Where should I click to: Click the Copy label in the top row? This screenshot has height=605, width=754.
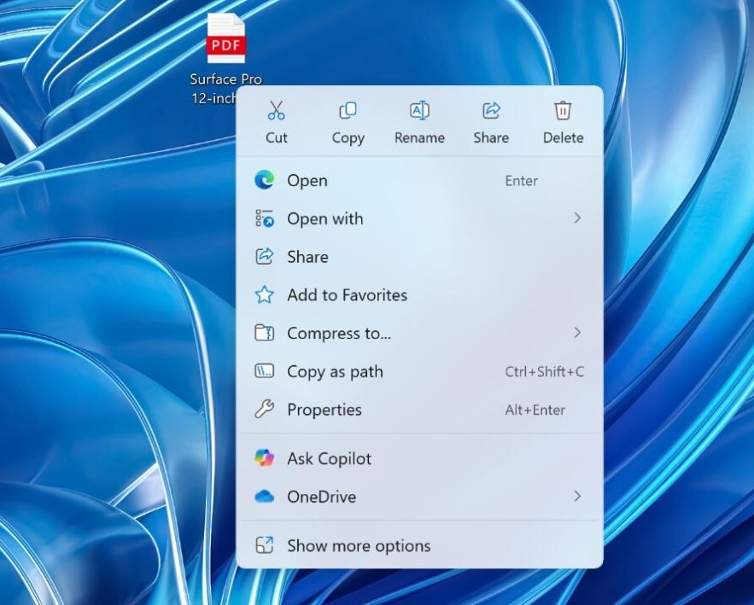(x=348, y=138)
